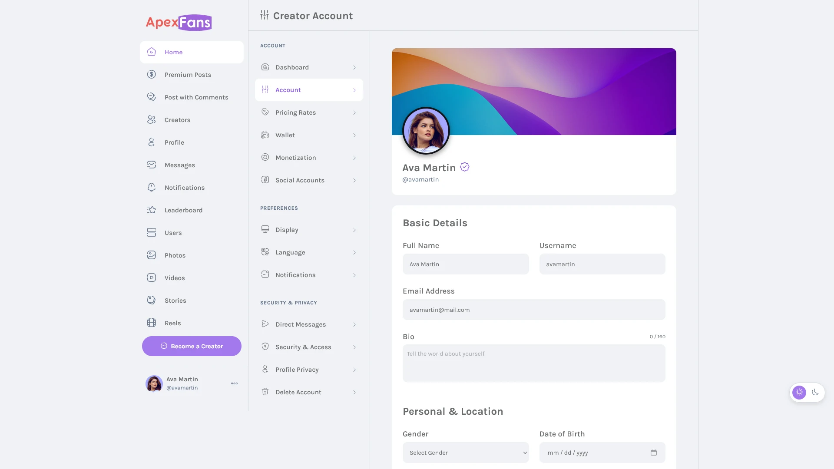The width and height of the screenshot is (834, 469).
Task: Open the Creators page link
Action: [192, 120]
